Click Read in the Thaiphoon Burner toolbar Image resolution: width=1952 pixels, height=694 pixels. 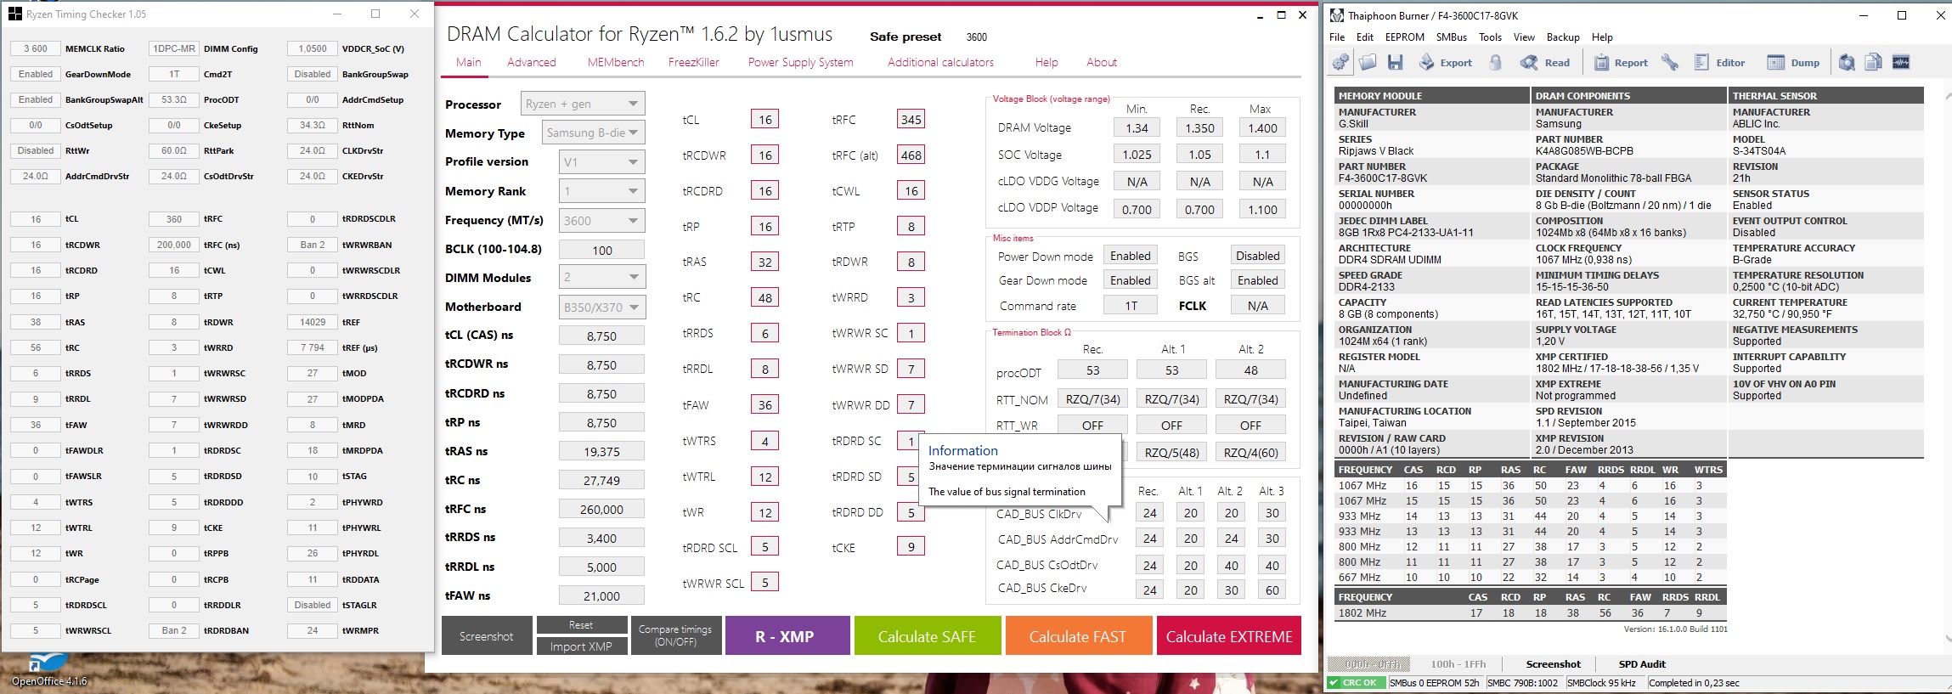tap(1545, 62)
